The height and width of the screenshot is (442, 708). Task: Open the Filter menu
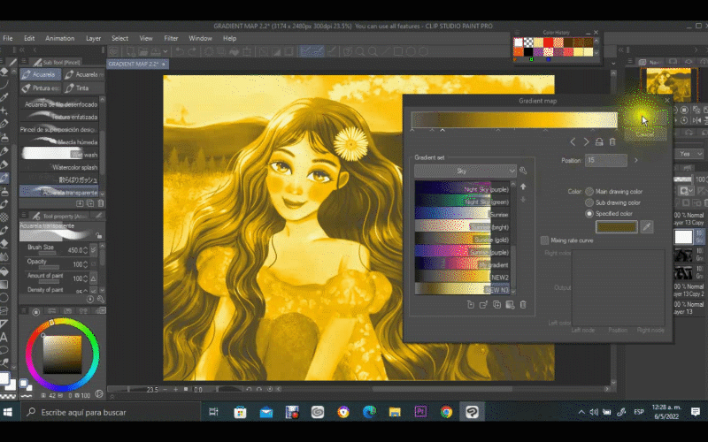171,39
